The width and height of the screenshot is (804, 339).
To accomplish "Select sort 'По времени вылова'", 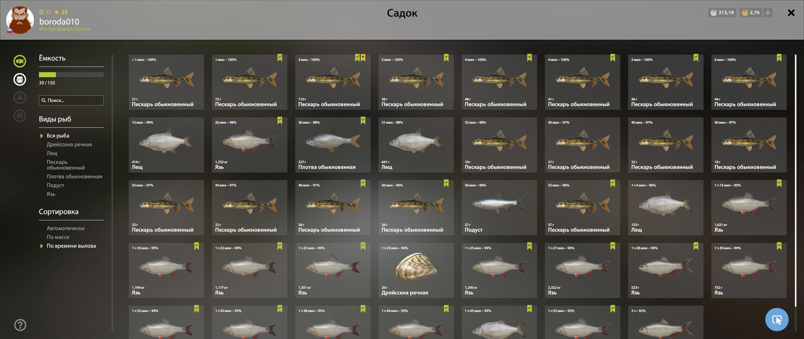I will [x=71, y=246].
